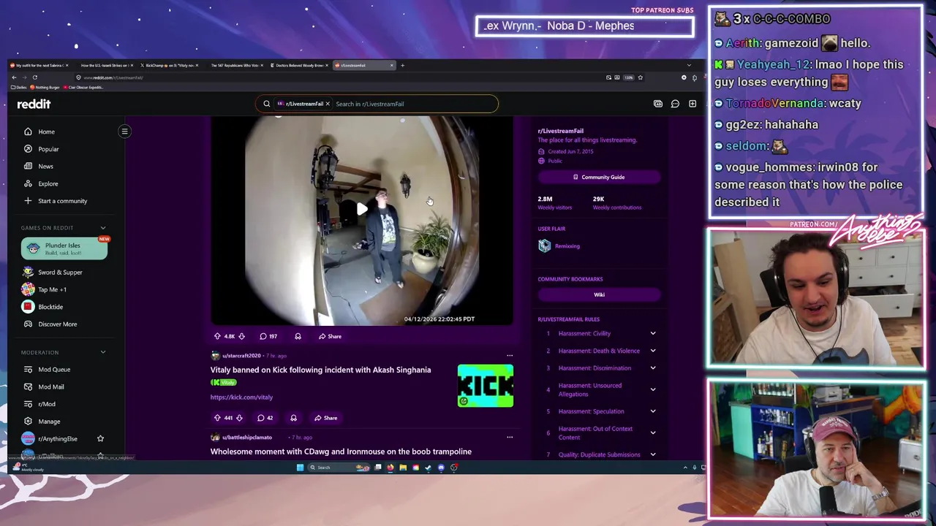Click create post plus icon

coord(692,104)
